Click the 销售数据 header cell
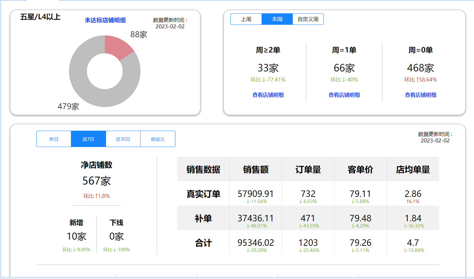Viewport: 474px width, 279px height. (x=203, y=169)
